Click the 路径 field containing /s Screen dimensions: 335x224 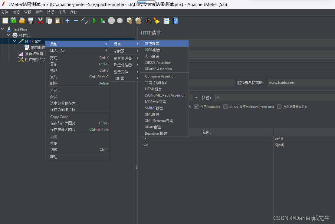tap(275, 98)
